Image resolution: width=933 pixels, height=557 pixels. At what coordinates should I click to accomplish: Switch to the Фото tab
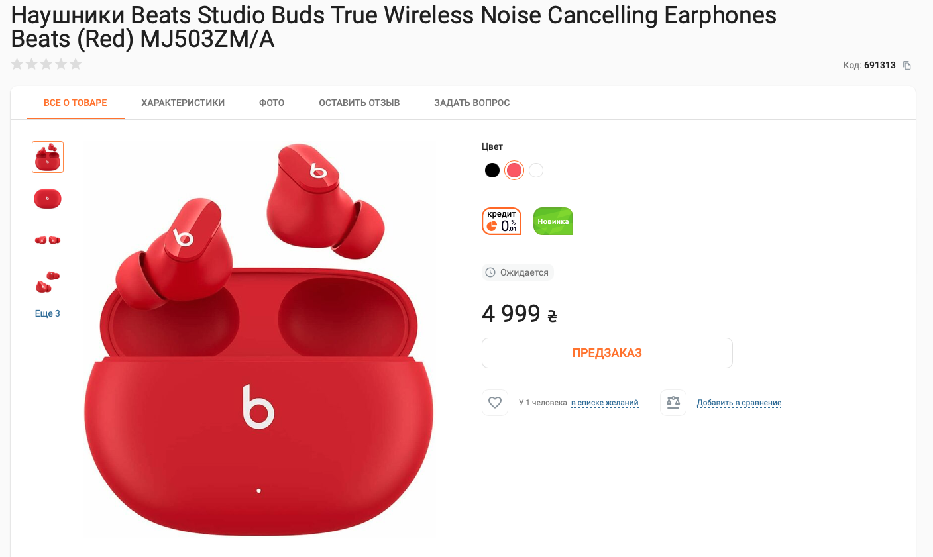(272, 103)
